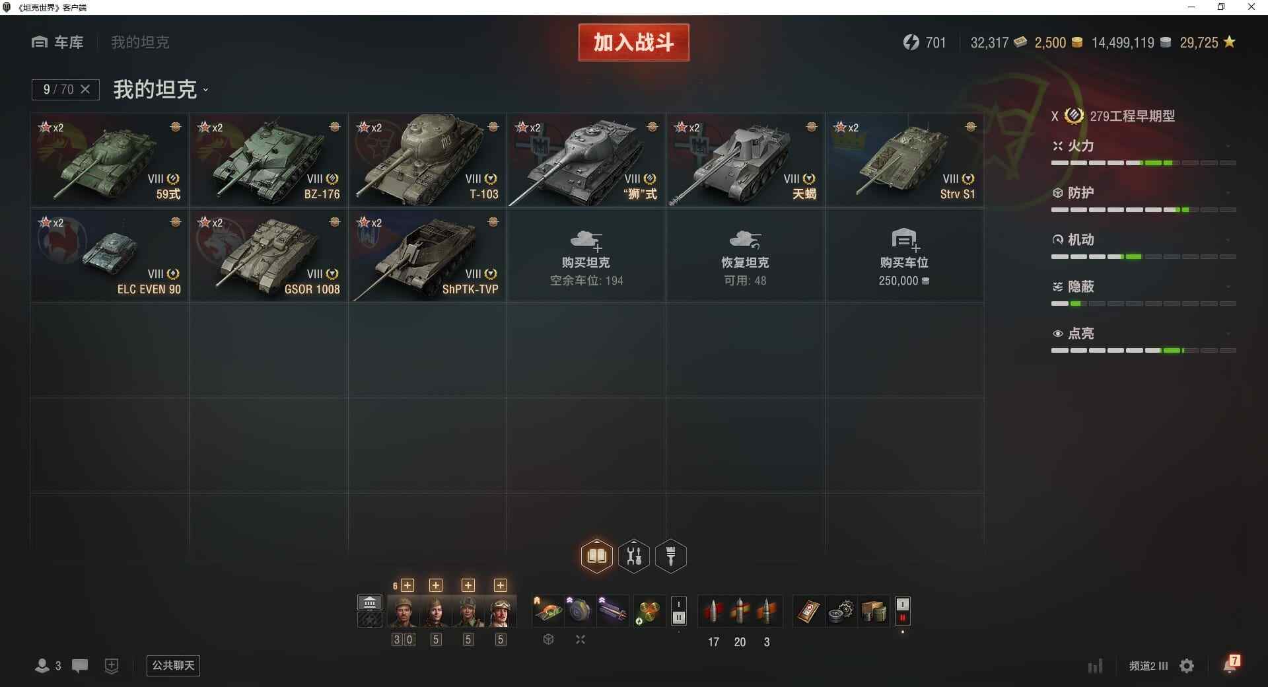The width and height of the screenshot is (1268, 687).
Task: Open the settings gear icon
Action: [1187, 666]
